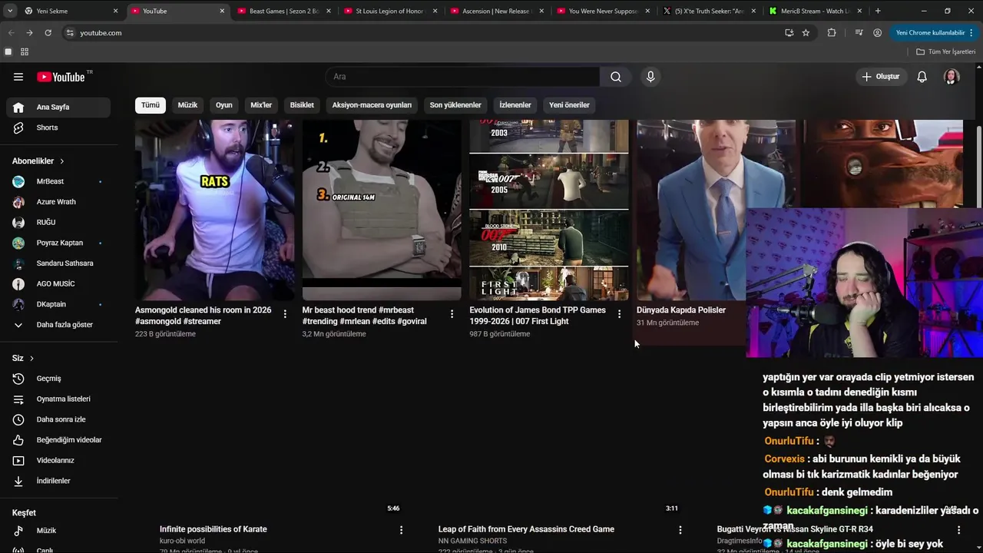Open the YouTube hamburger guide menu
The height and width of the screenshot is (553, 983).
(x=18, y=77)
